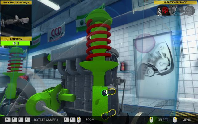198x124 pixels.
Task: Click the ZOOM label
Action: [x=90, y=120]
